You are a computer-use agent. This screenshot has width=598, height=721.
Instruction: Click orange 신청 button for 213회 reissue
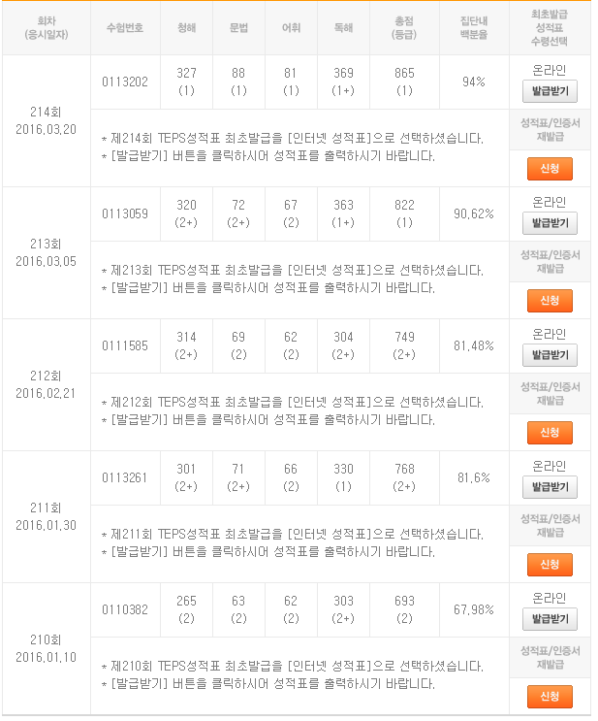[x=550, y=301]
